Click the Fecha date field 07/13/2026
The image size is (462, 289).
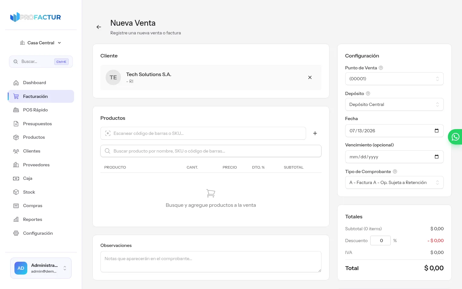394,131
